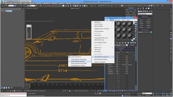Toggle the Angle Snap icon
This screenshot has height=97, width=173.
click(46, 6)
